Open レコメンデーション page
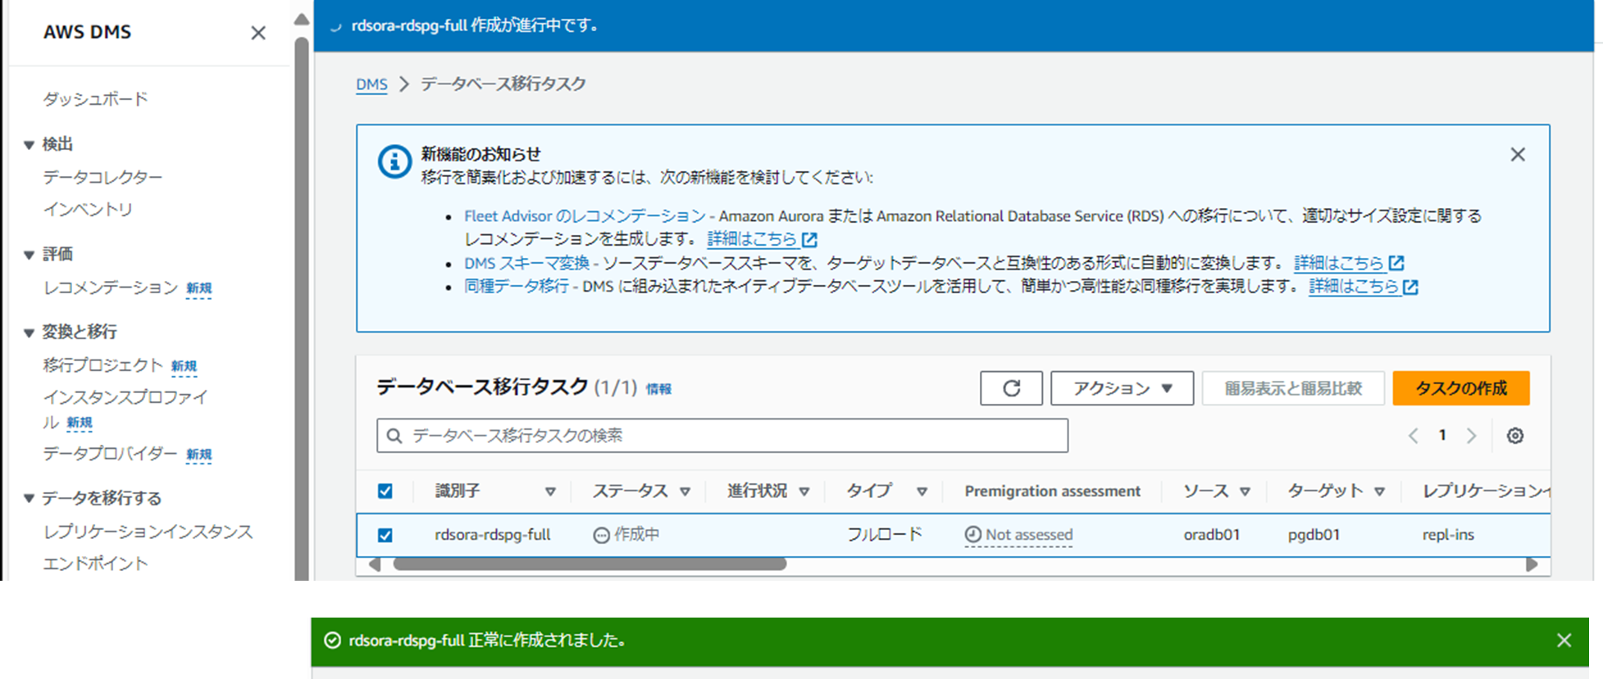The width and height of the screenshot is (1603, 679). [x=110, y=287]
